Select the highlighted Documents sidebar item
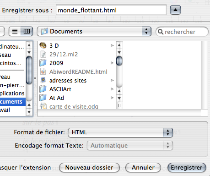Screen dimensions: 210x176 pos(13,102)
